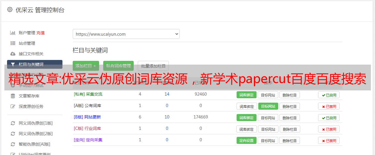Toggle 已禁用 status for 定向采集 row

[329, 140]
